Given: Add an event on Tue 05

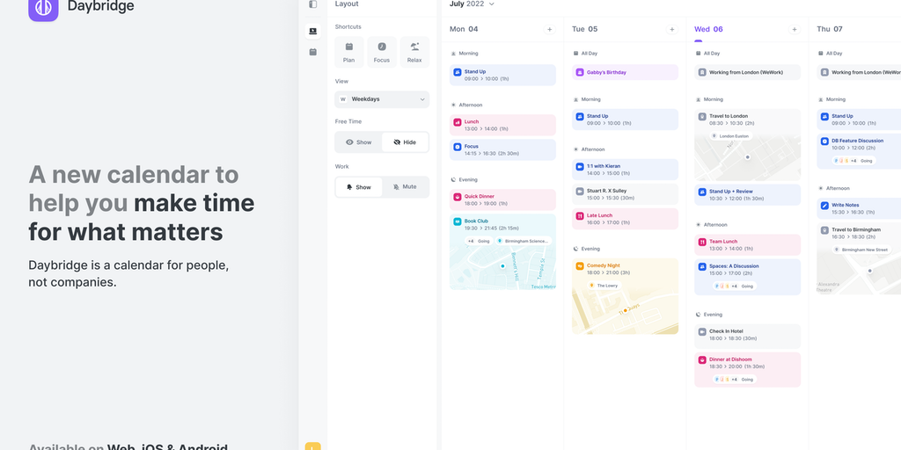Looking at the screenshot, I should point(671,29).
